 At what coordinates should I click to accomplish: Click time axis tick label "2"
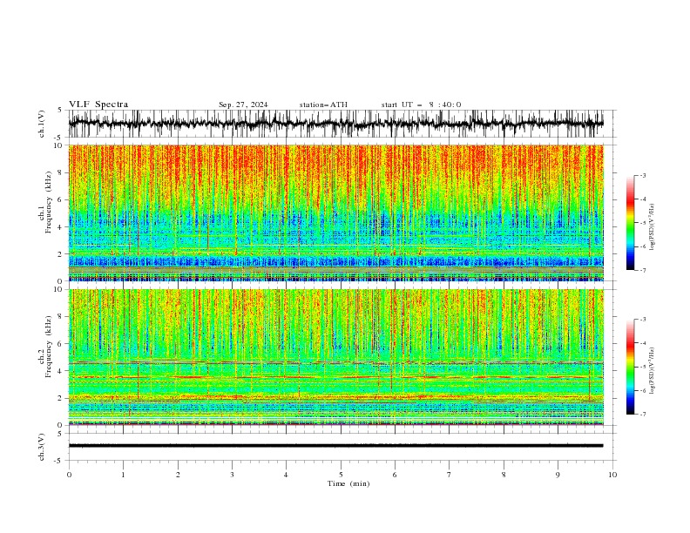[178, 475]
